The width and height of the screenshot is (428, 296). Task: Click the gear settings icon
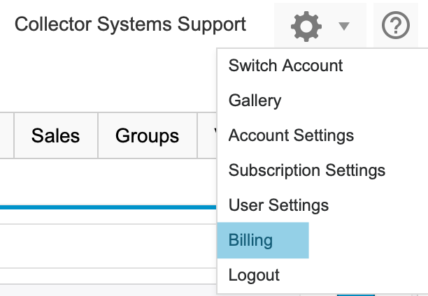pos(306,27)
